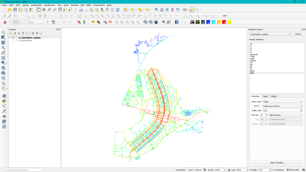The image size is (306, 172).
Task: Expand the rcl_planopiloto_analysis layer tree
Action: coord(10,38)
